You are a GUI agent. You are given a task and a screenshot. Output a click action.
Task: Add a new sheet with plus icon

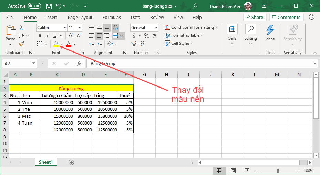click(71, 162)
